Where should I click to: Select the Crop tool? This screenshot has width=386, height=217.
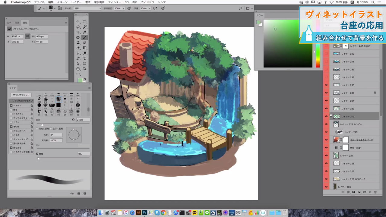tap(78, 32)
